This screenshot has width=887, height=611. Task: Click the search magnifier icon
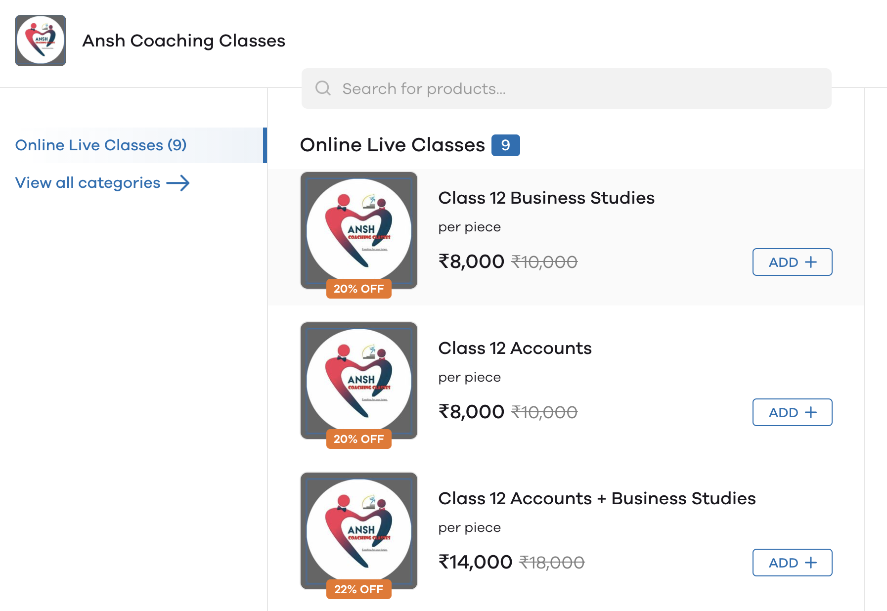pyautogui.click(x=323, y=87)
